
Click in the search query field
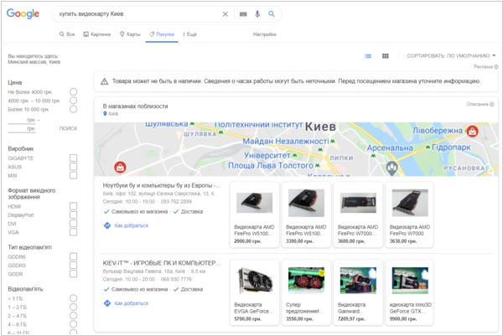click(138, 14)
